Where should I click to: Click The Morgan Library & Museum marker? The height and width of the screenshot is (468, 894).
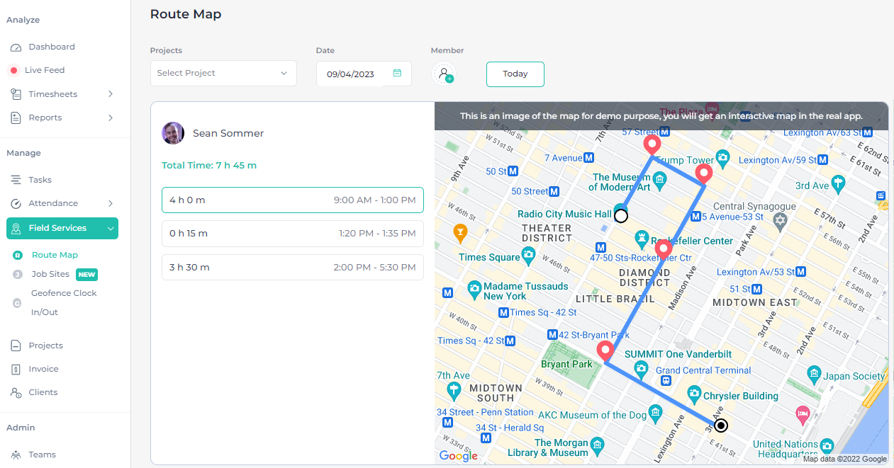597,446
